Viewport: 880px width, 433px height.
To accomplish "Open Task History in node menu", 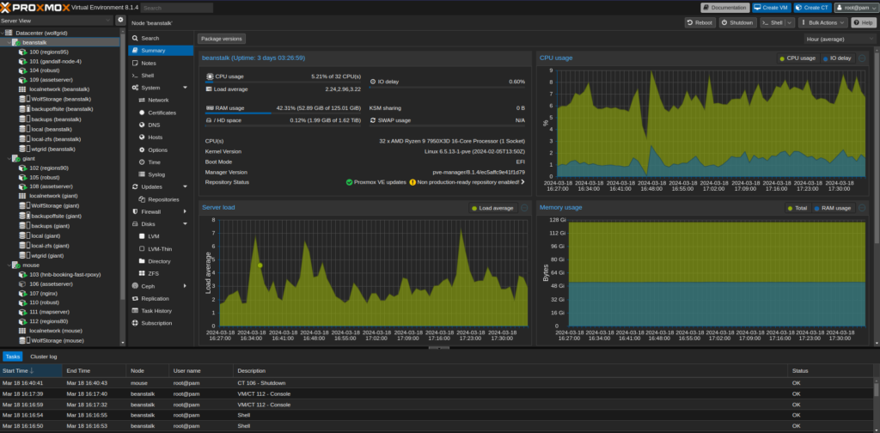I will pos(156,310).
